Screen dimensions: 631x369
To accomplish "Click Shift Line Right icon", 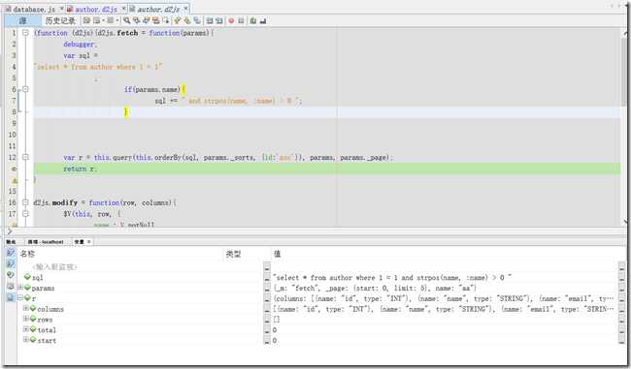I will pos(219,20).
